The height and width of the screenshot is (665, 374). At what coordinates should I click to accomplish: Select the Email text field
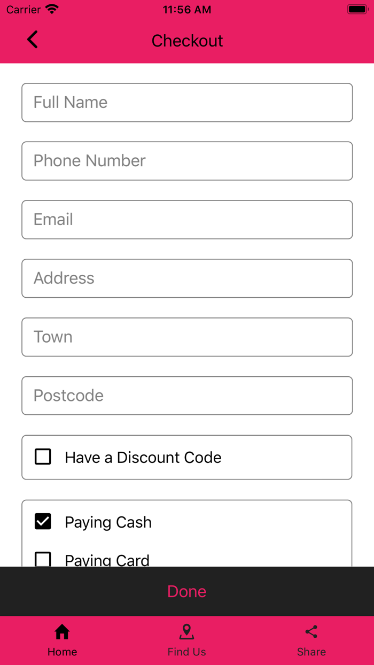click(187, 220)
